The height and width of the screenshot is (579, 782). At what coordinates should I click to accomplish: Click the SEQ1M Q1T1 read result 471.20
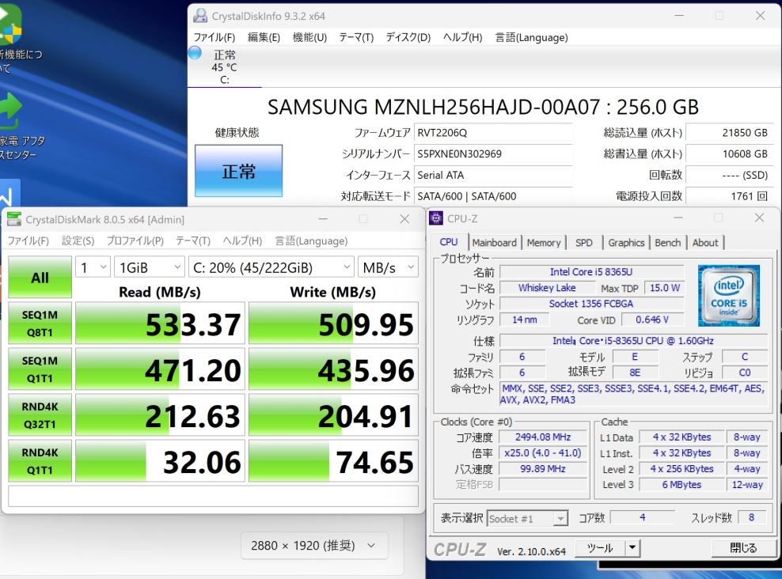pyautogui.click(x=160, y=369)
